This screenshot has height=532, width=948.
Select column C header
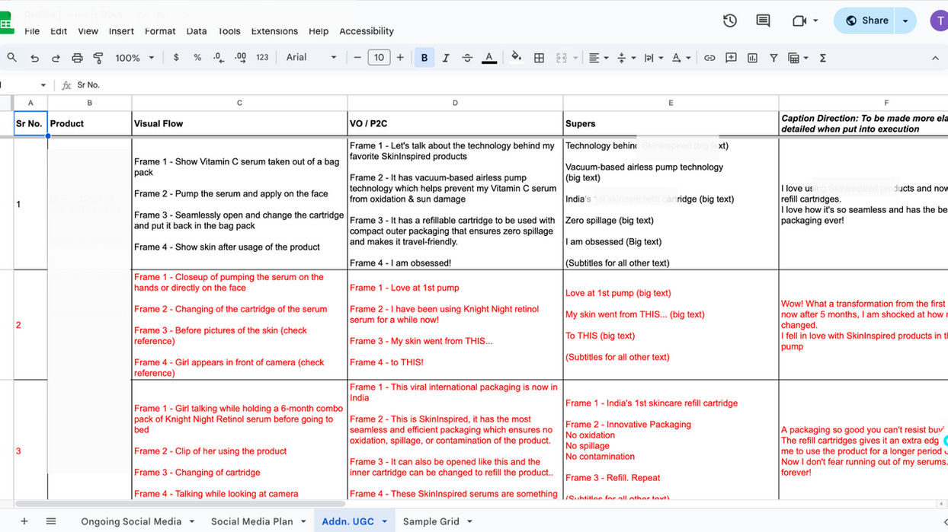[x=239, y=103]
